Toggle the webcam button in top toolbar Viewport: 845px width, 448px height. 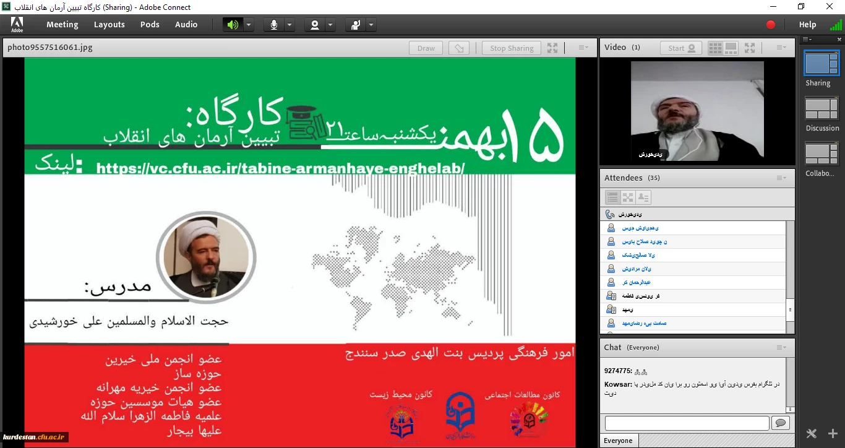[315, 25]
